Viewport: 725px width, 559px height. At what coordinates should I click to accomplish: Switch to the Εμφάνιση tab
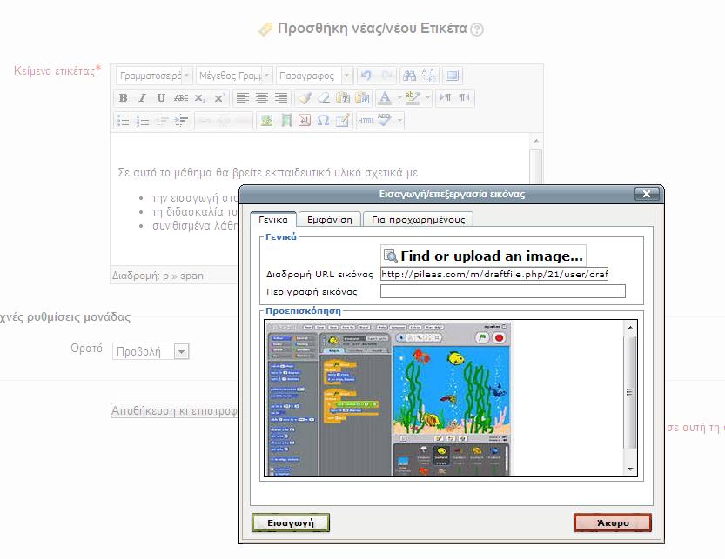(330, 219)
